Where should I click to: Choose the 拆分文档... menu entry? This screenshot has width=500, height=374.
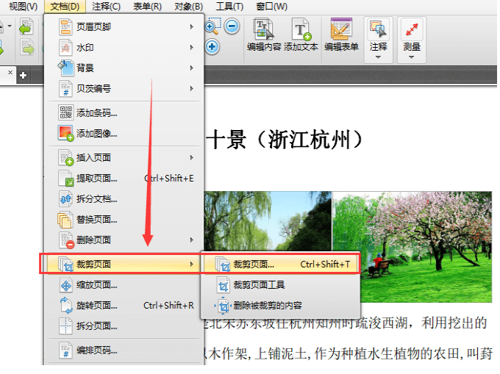pos(124,199)
